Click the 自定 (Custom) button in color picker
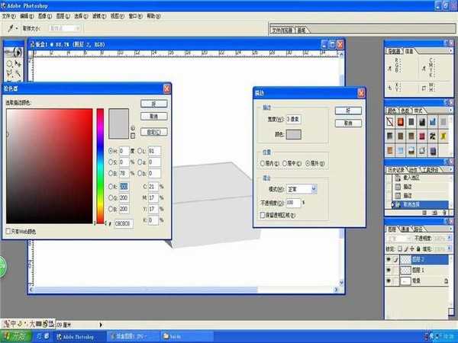 coord(153,132)
